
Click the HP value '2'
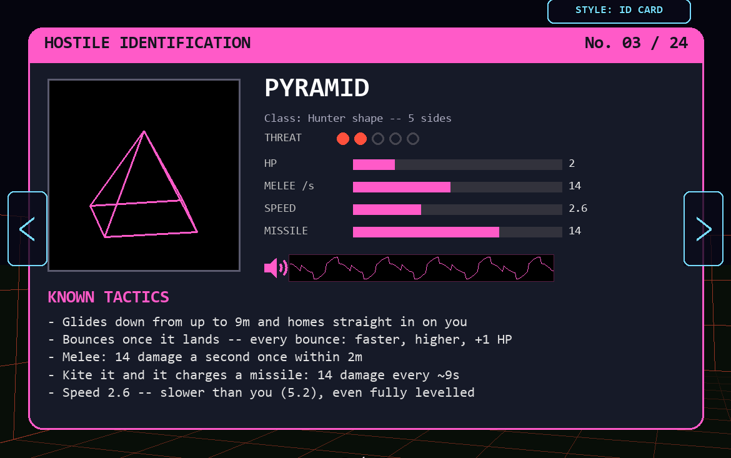(x=572, y=164)
